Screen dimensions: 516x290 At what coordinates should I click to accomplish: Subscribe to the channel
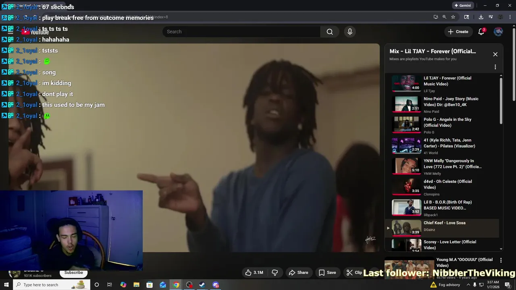[74, 273]
